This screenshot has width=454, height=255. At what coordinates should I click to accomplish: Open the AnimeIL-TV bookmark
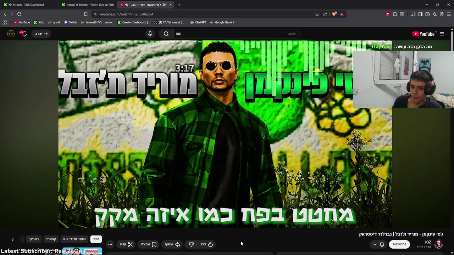(97, 22)
